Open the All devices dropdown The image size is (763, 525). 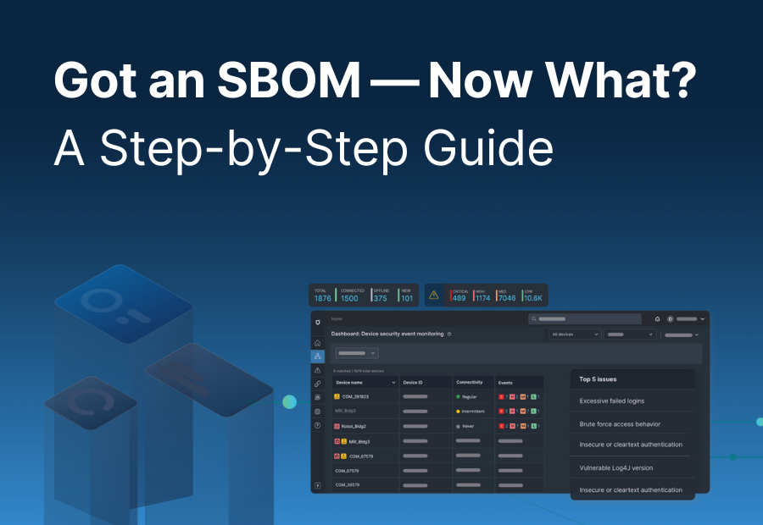575,334
